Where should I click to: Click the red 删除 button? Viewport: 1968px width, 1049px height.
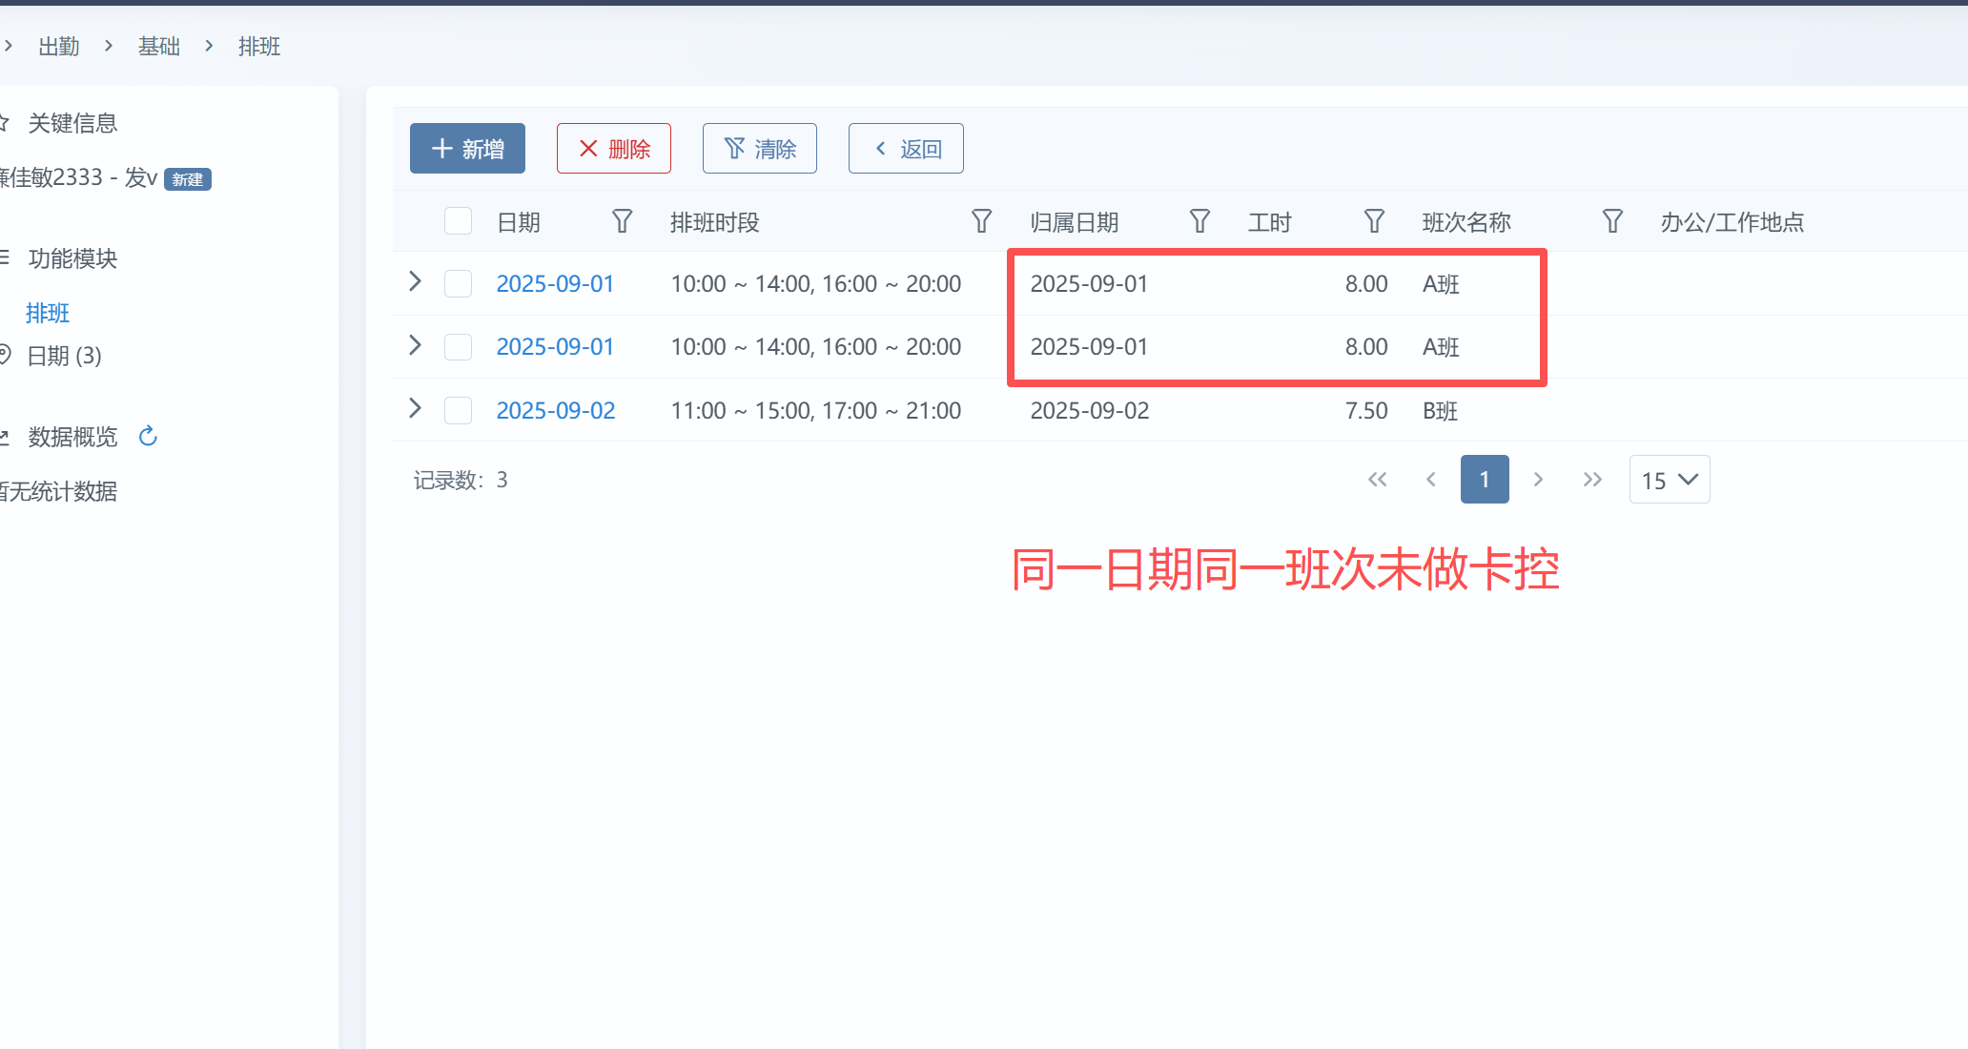coord(614,149)
